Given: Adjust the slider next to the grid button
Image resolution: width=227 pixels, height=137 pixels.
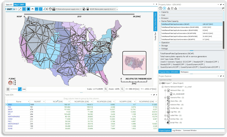Looking at the screenshot, I should click(x=14, y=89).
